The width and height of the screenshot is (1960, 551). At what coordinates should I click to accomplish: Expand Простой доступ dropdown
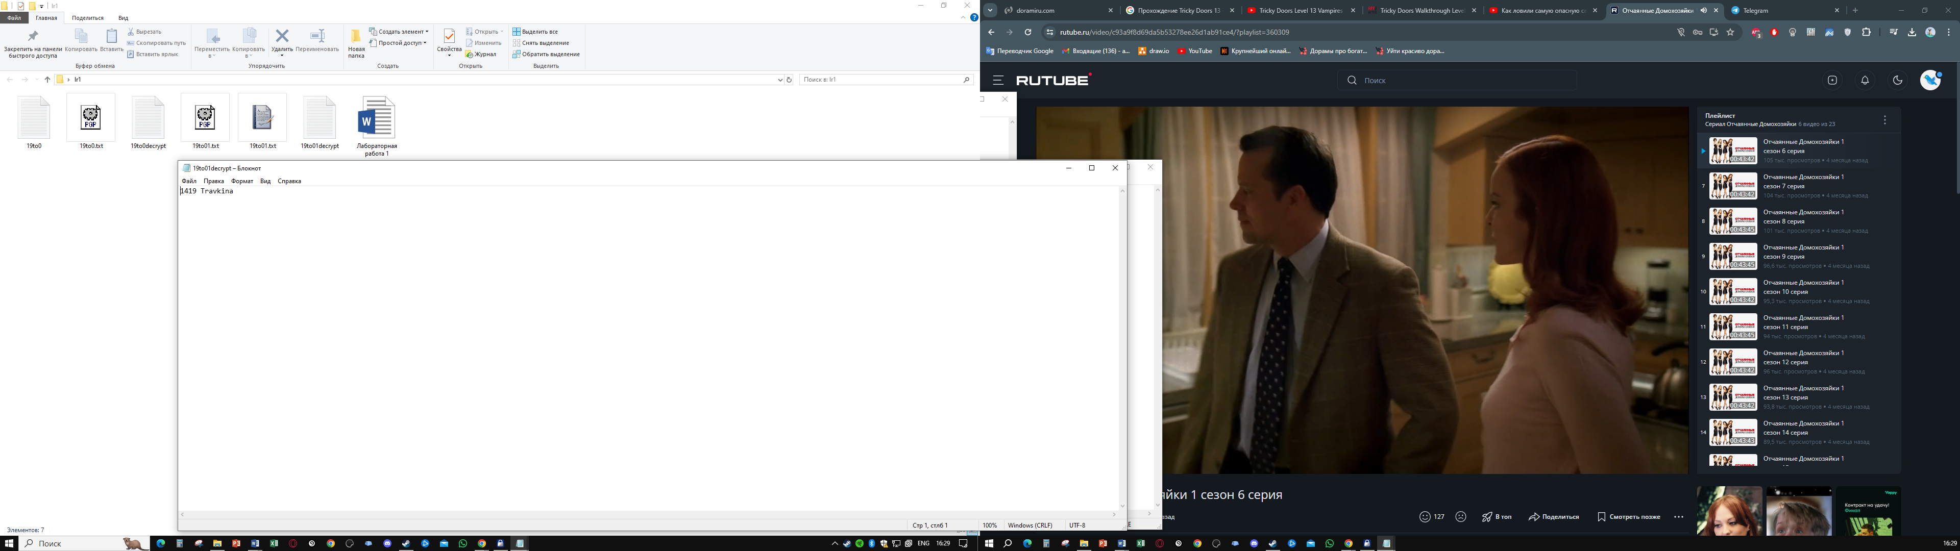(399, 43)
